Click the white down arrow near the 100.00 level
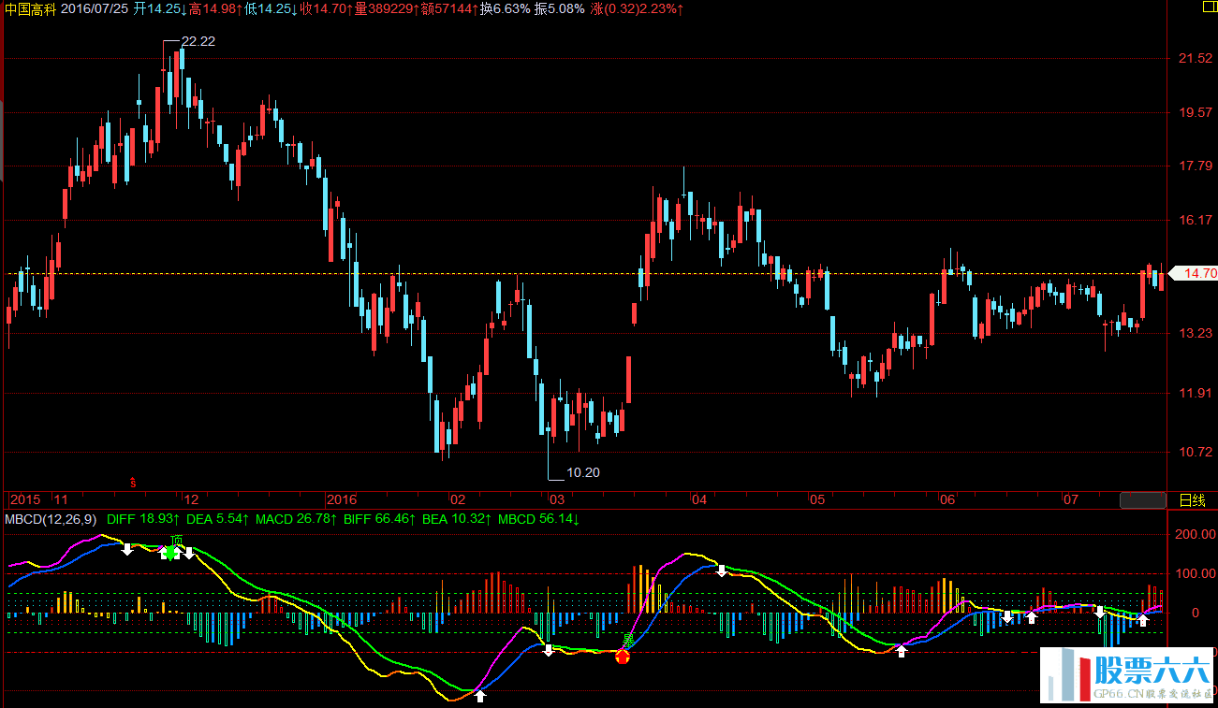The image size is (1218, 708). (x=722, y=570)
